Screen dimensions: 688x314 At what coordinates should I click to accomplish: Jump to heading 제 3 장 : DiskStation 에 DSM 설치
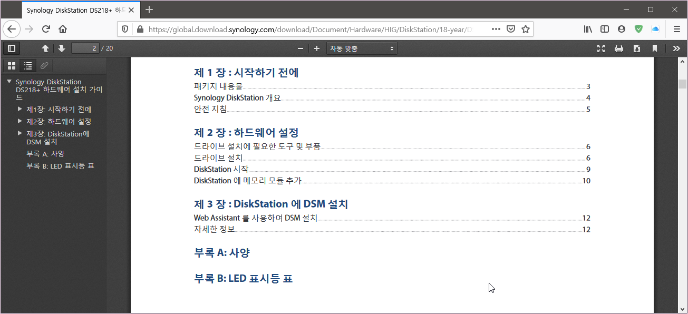click(x=271, y=204)
